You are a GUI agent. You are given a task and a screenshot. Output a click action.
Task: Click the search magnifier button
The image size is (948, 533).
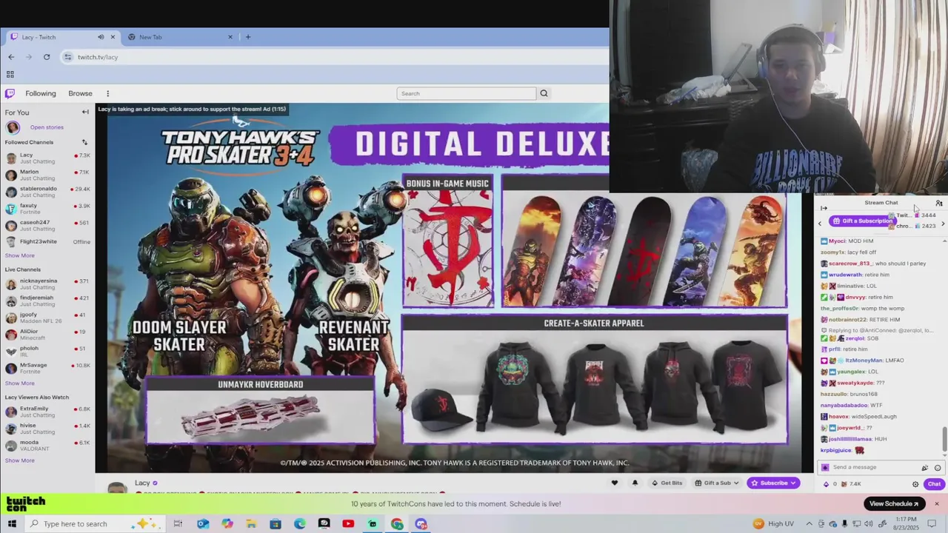tap(544, 93)
